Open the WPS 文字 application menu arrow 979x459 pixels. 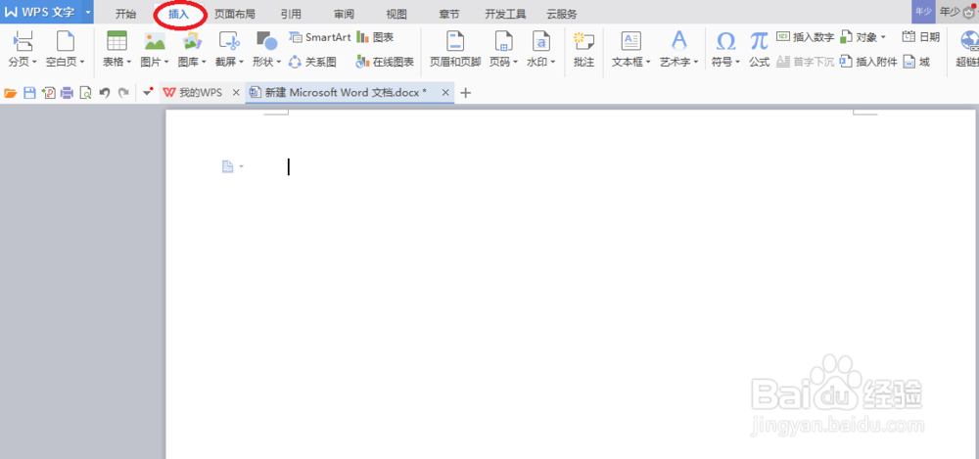click(x=87, y=13)
